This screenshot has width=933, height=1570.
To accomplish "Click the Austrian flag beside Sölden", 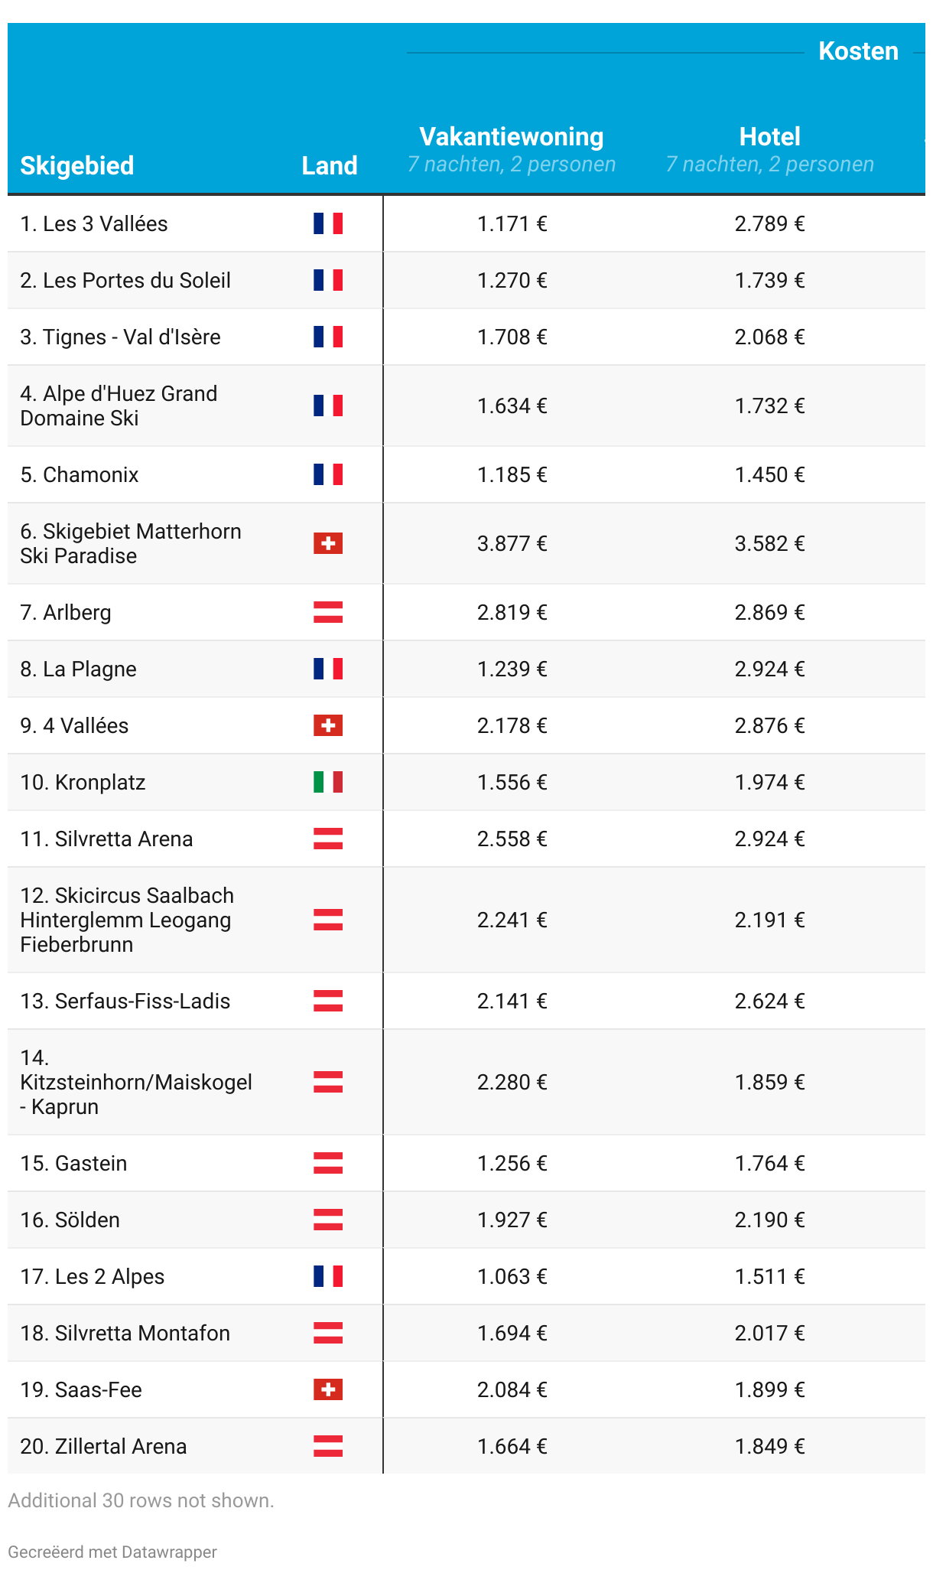I will coord(328,1220).
